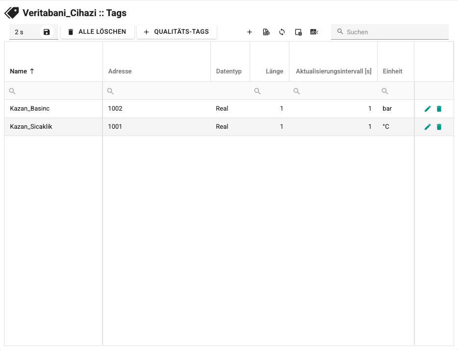Screen dimensions: 458x350
Task: Click the Aktualisierungsintervall filter field
Action: pos(333,91)
